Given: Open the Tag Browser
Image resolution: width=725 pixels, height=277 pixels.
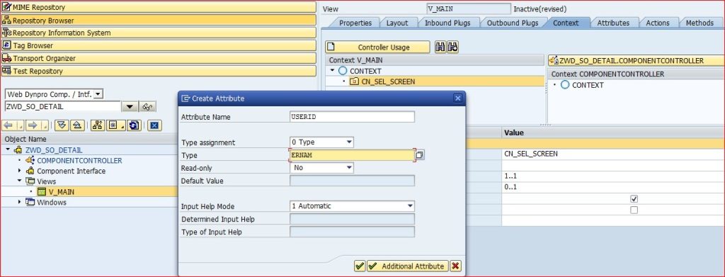Looking at the screenshot, I should coord(159,46).
